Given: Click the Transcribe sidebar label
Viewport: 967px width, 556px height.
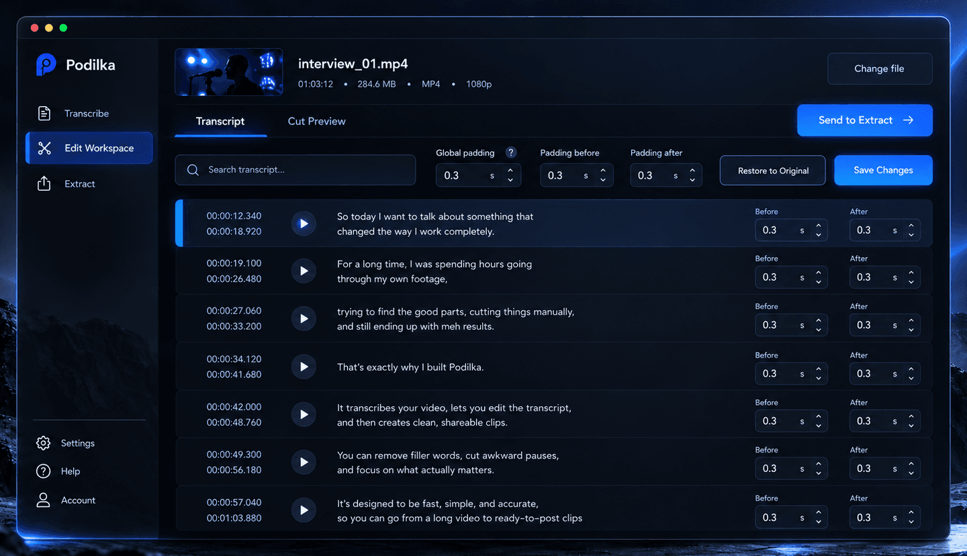Looking at the screenshot, I should pyautogui.click(x=87, y=113).
